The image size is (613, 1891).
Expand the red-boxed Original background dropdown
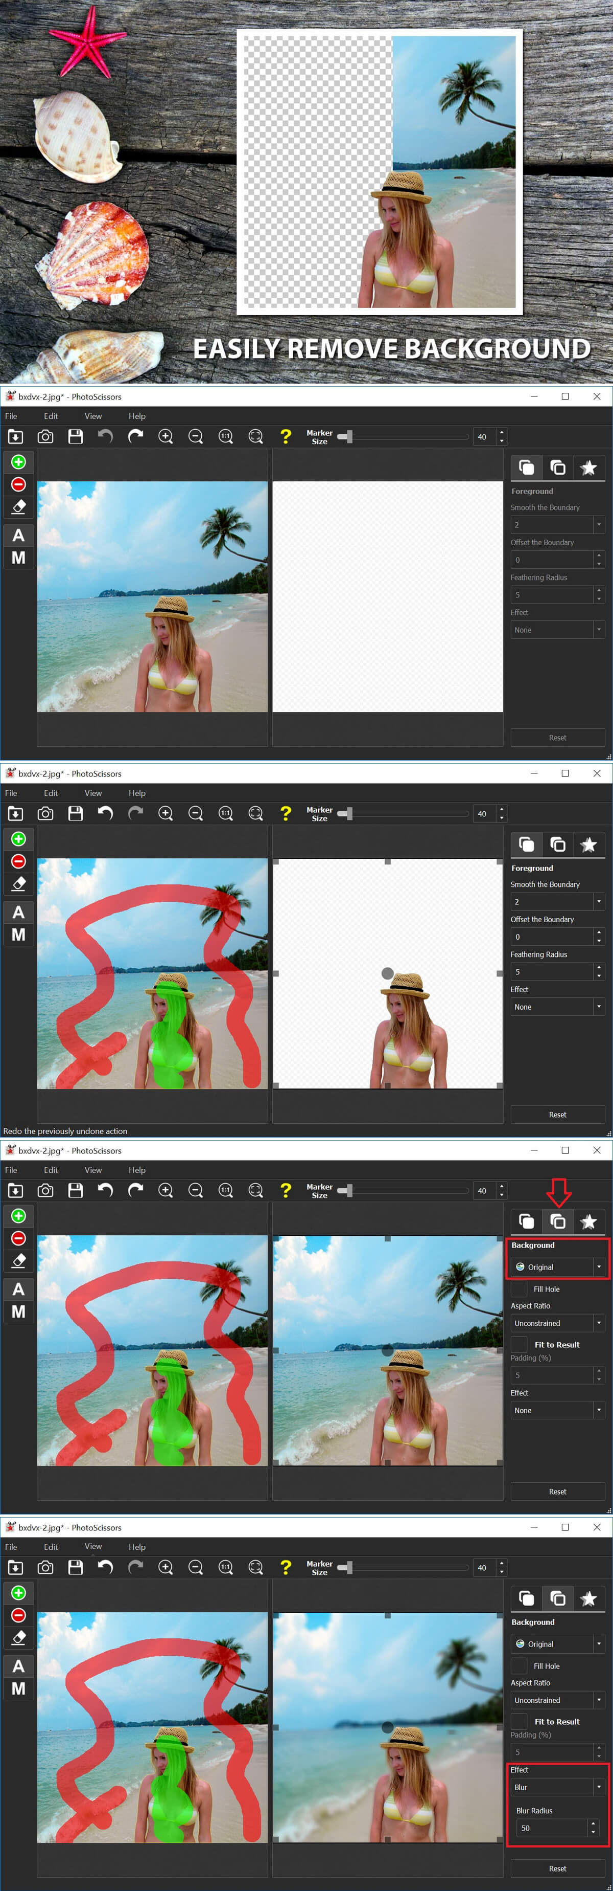(x=557, y=1267)
